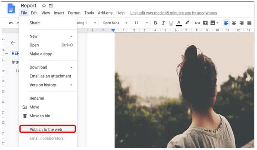
Task: Set center text alignment
Action: 234,23
